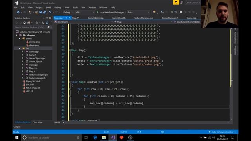This screenshot has width=251, height=141.
Task: Click the Home icon in Solution Explorer
Action: pos(24,23)
